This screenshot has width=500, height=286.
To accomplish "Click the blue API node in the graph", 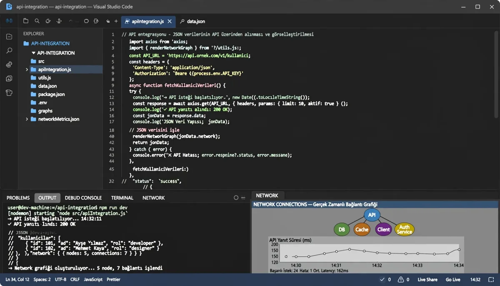I will point(372,215).
